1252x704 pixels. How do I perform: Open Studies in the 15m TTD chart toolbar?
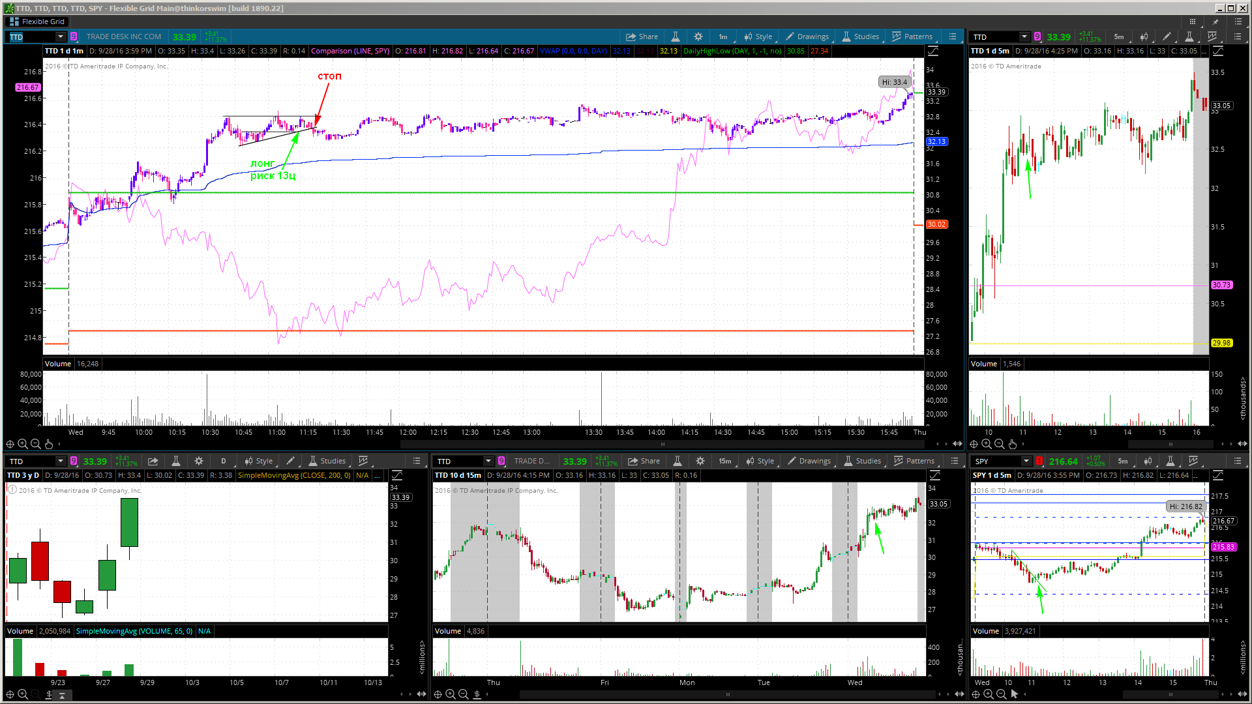(863, 461)
